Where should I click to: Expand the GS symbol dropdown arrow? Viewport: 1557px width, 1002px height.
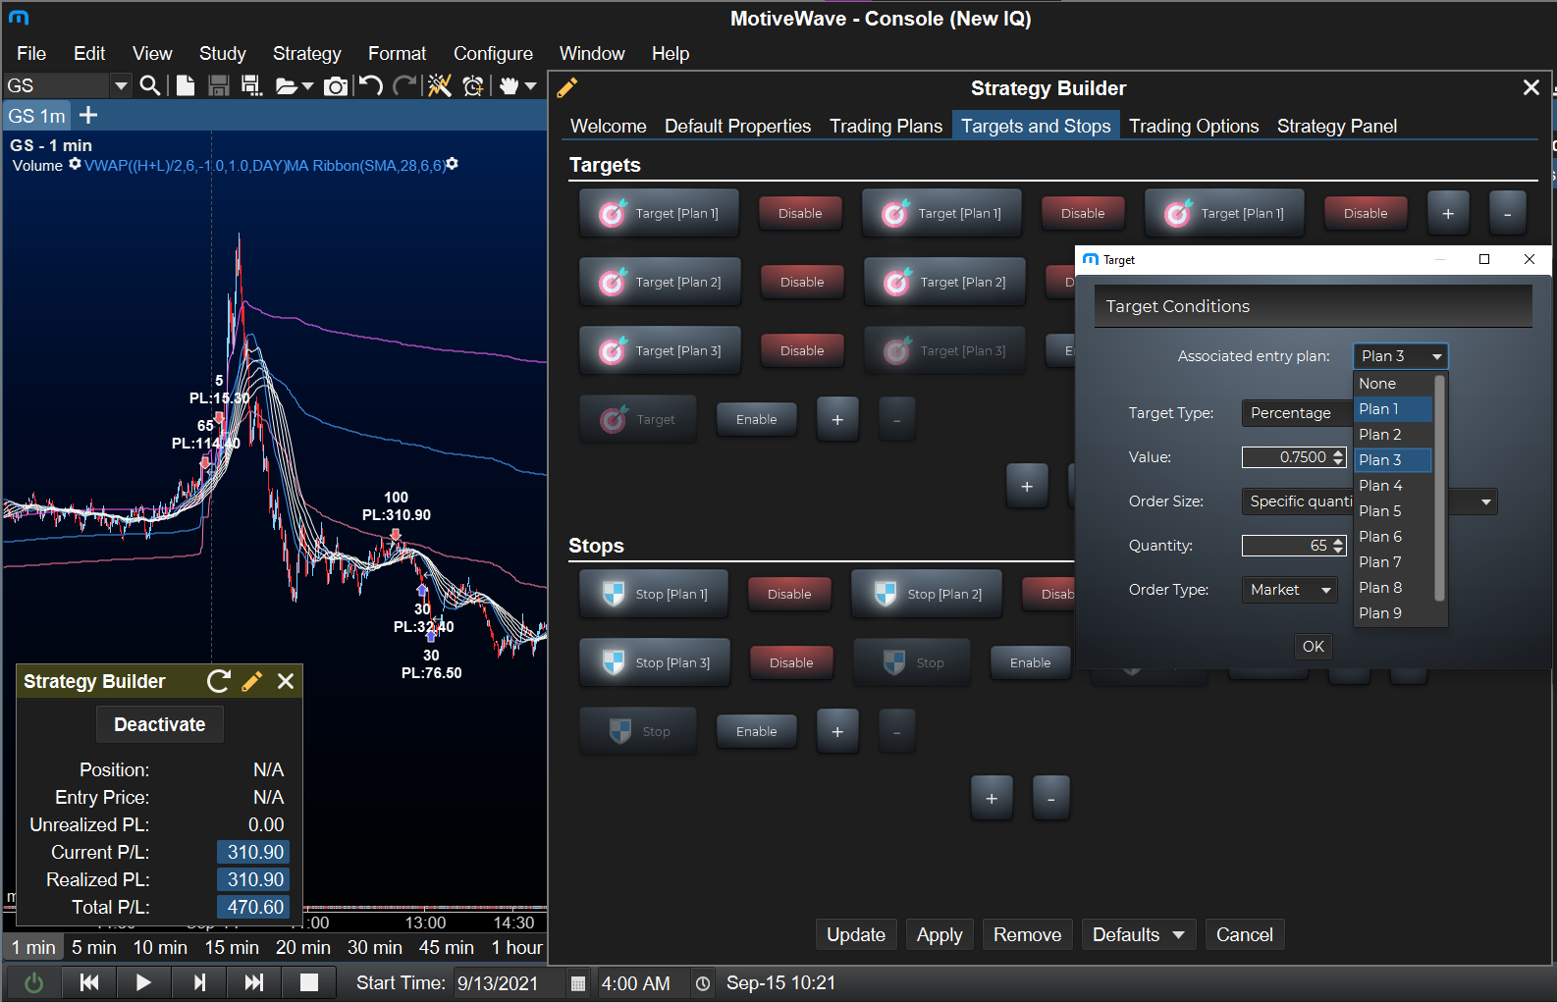tap(121, 85)
